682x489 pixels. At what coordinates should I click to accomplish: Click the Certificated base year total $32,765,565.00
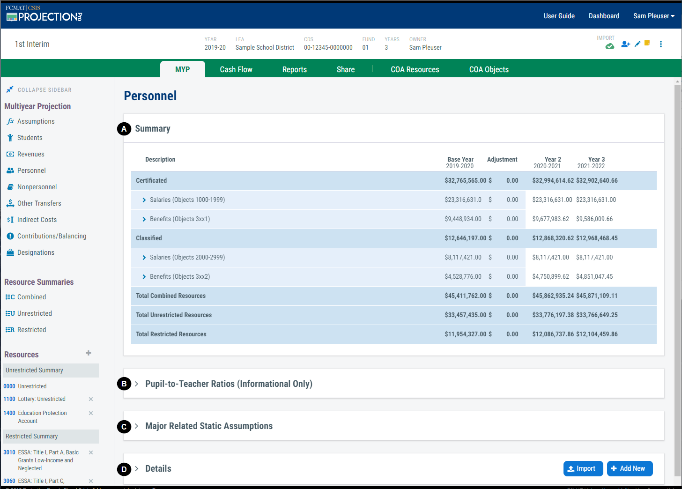click(466, 181)
